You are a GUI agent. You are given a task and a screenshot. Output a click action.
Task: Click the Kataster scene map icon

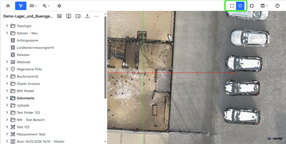click(13, 55)
